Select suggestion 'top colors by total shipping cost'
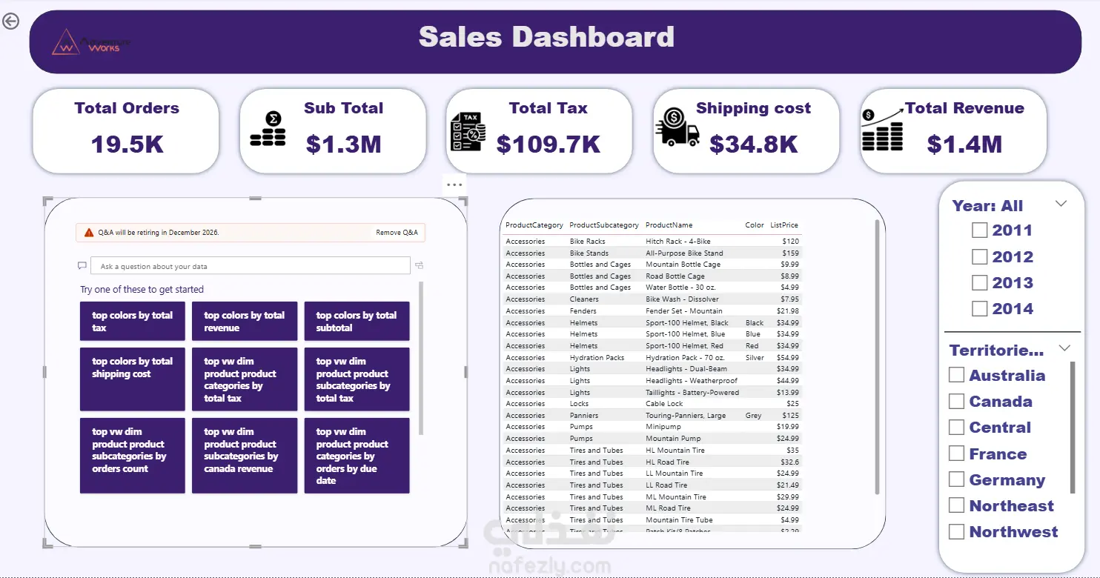This screenshot has width=1100, height=578. pyautogui.click(x=133, y=379)
